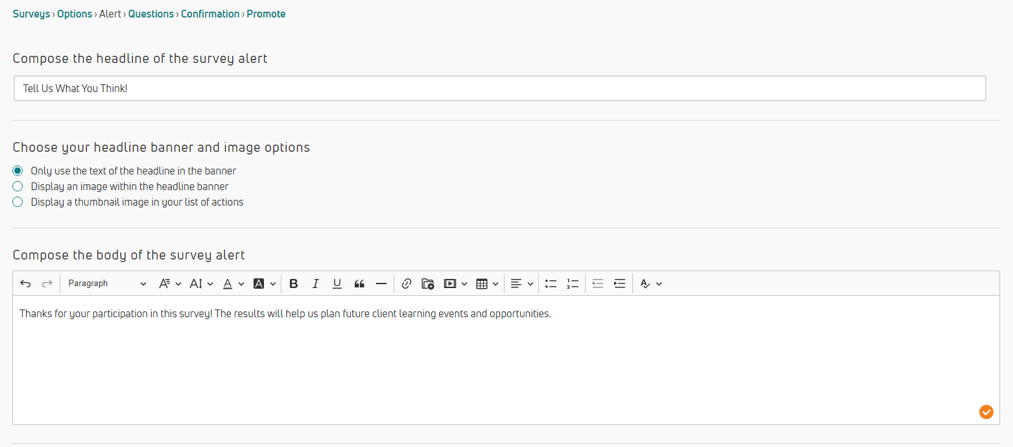Click the Options breadcrumb link

75,14
